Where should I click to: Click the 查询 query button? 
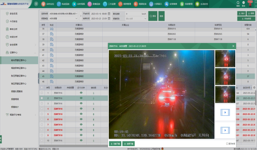(152, 16)
